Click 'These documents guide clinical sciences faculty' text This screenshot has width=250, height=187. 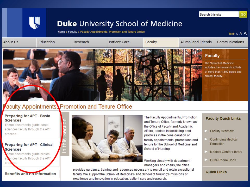click(28, 158)
